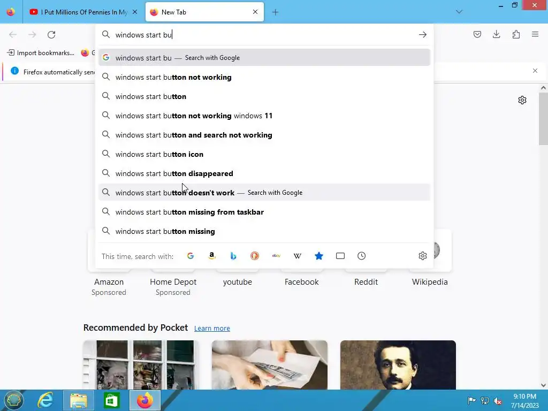The width and height of the screenshot is (548, 411).
Task: Close the YouTube pennies tab
Action: [135, 12]
